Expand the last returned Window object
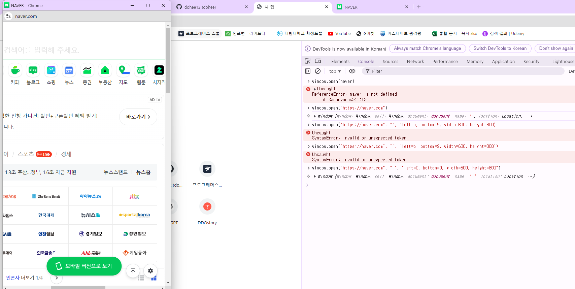The width and height of the screenshot is (575, 289). pyautogui.click(x=315, y=176)
